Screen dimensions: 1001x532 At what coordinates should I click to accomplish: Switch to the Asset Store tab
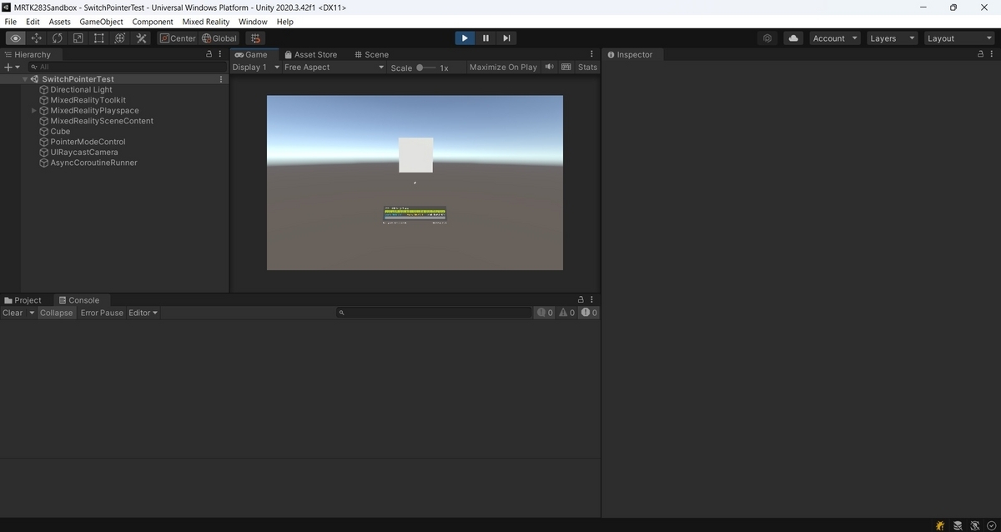click(x=310, y=54)
